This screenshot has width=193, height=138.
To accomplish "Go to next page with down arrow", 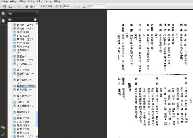I will [x=32, y=6].
